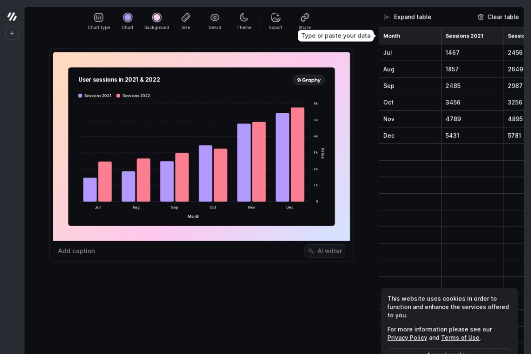Open the Terms of Use link
This screenshot has height=354, width=531.
click(460, 338)
